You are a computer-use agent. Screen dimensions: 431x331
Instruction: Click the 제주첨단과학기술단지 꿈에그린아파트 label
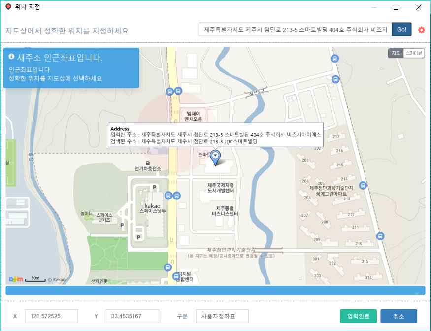click(331, 191)
